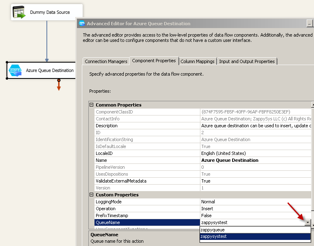Click the red error output arrow

[59, 85]
